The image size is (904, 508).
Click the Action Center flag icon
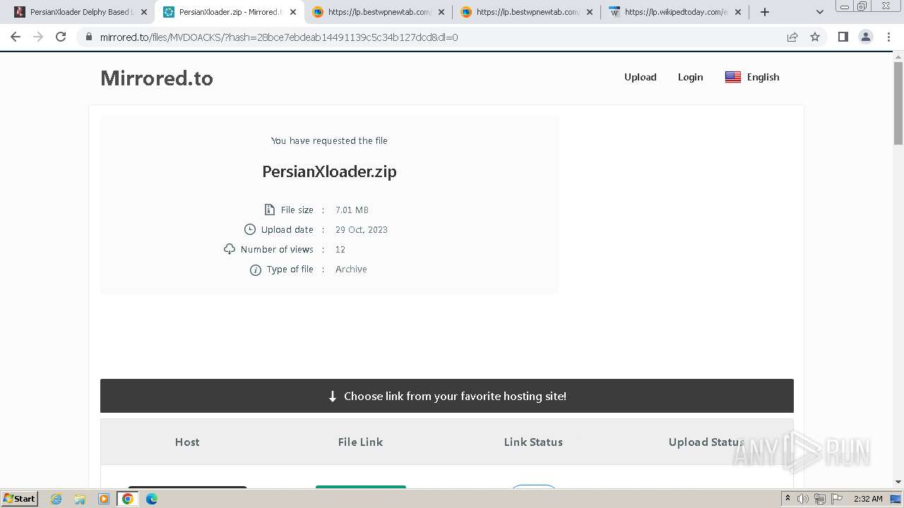point(836,499)
